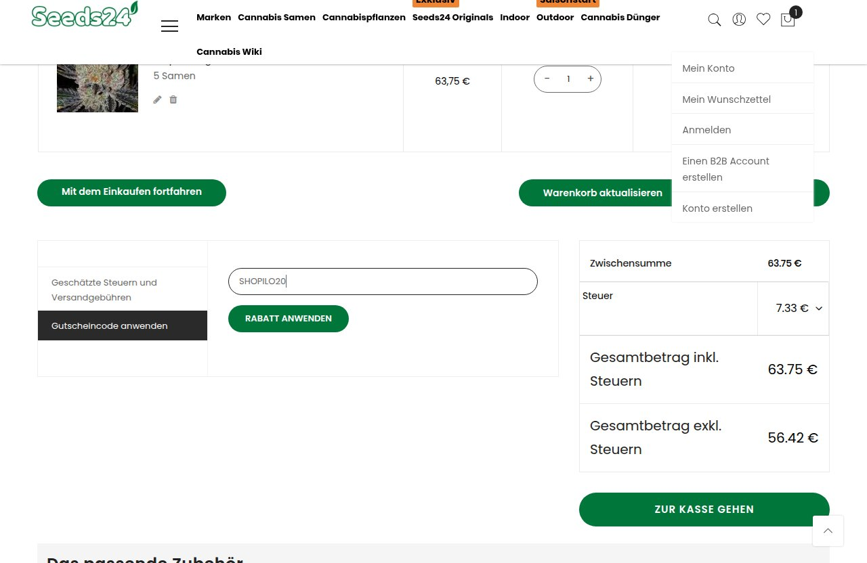Open Cannabispflanzen menu
This screenshot has height=563, width=867.
coord(364,18)
